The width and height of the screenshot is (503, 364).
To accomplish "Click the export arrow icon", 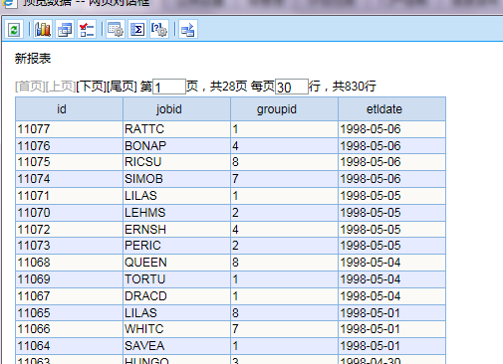I will (x=188, y=30).
